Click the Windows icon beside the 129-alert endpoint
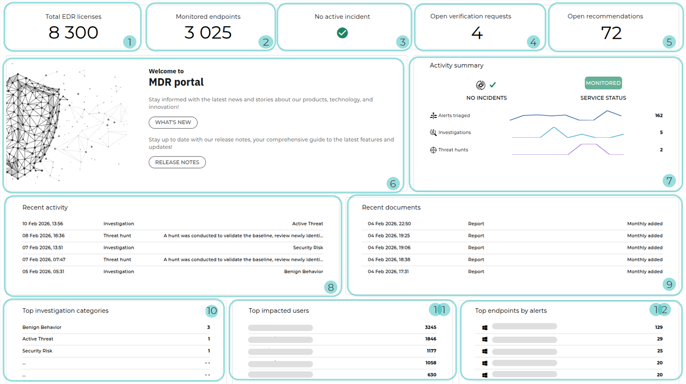 (485, 327)
